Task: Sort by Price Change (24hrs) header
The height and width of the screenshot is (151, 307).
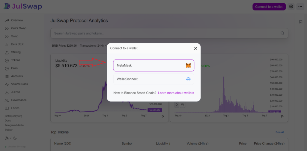Action: coord(269,144)
